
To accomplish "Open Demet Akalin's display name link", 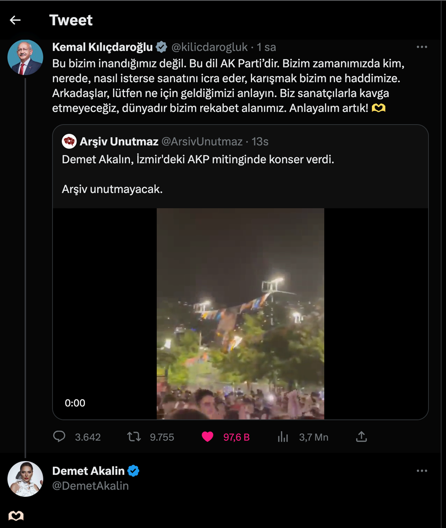I will point(88,470).
